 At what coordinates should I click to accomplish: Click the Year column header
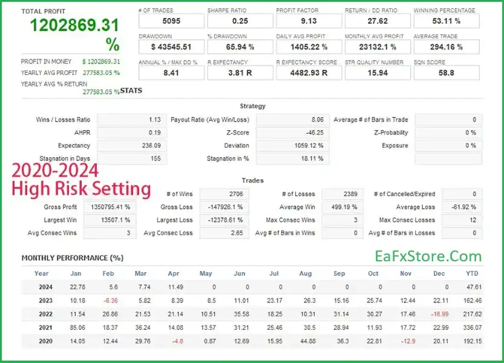41,273
